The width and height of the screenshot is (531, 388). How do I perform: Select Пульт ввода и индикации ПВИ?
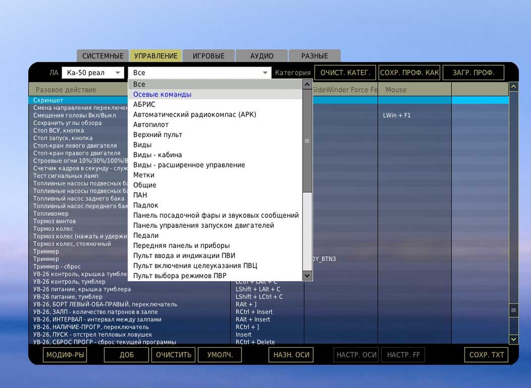pyautogui.click(x=215, y=256)
